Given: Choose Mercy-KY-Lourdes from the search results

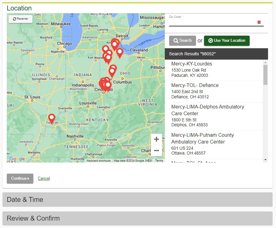Looking at the screenshot, I should pyautogui.click(x=214, y=70).
